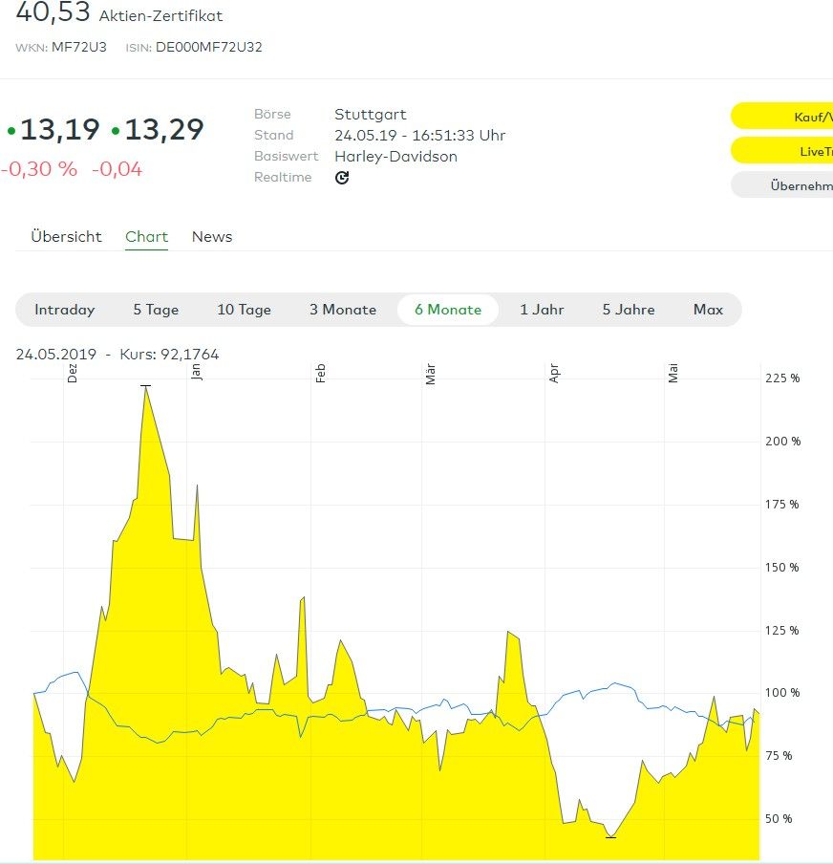Image resolution: width=833 pixels, height=864 pixels.
Task: Click the ISIN code DE000MF72U32
Action: 208,47
